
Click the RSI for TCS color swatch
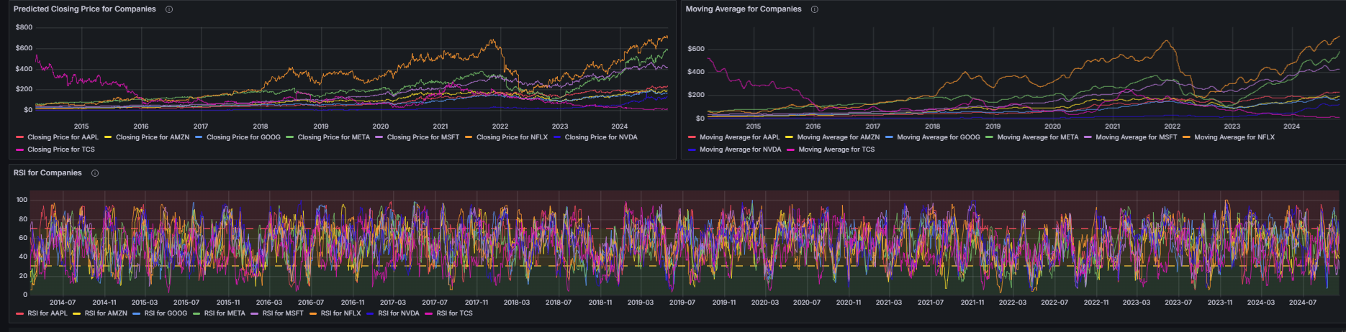click(x=429, y=313)
